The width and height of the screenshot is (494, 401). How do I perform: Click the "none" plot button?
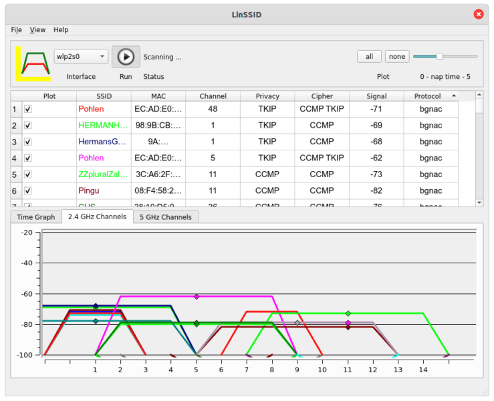[397, 56]
